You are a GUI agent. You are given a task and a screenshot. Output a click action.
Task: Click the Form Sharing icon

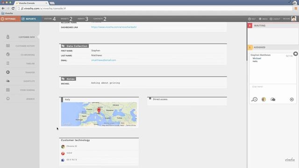8,90
